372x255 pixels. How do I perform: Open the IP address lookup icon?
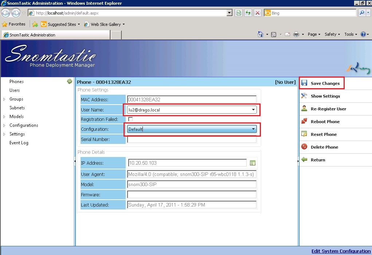coord(253,163)
